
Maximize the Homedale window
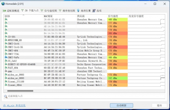[x=155, y=4]
